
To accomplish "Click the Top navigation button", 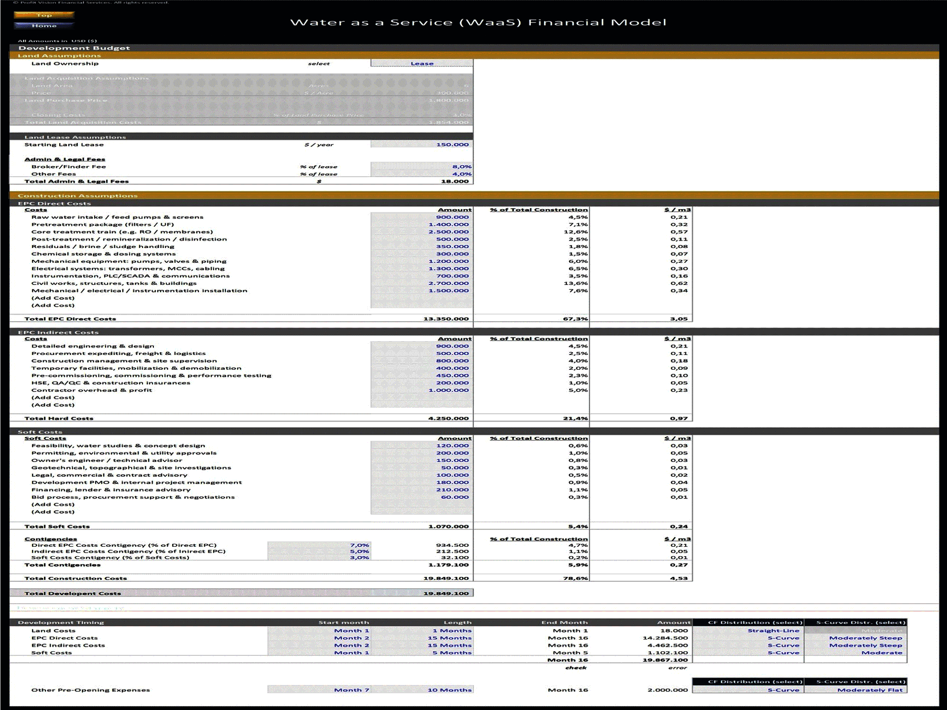I will point(44,15).
